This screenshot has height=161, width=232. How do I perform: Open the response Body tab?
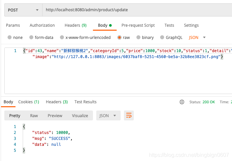[8, 102]
